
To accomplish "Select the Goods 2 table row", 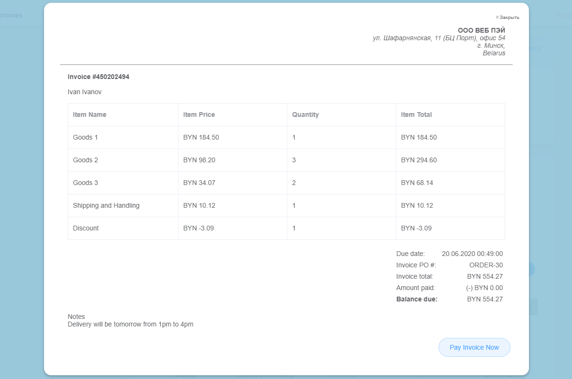I will 85,160.
